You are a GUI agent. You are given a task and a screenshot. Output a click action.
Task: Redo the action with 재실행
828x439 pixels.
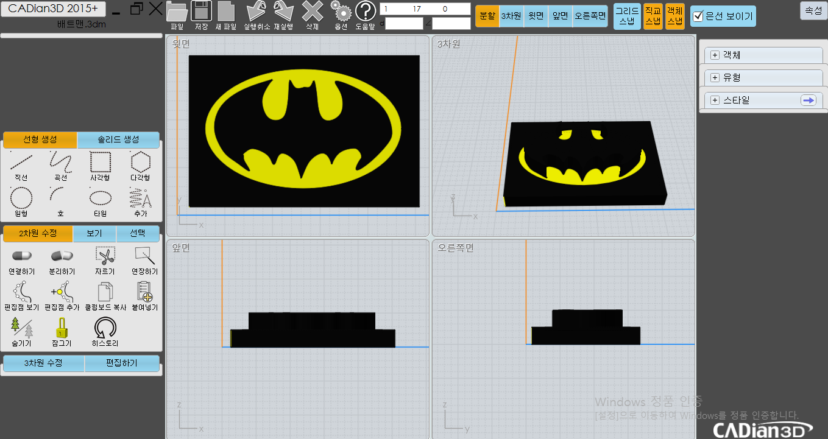283,15
